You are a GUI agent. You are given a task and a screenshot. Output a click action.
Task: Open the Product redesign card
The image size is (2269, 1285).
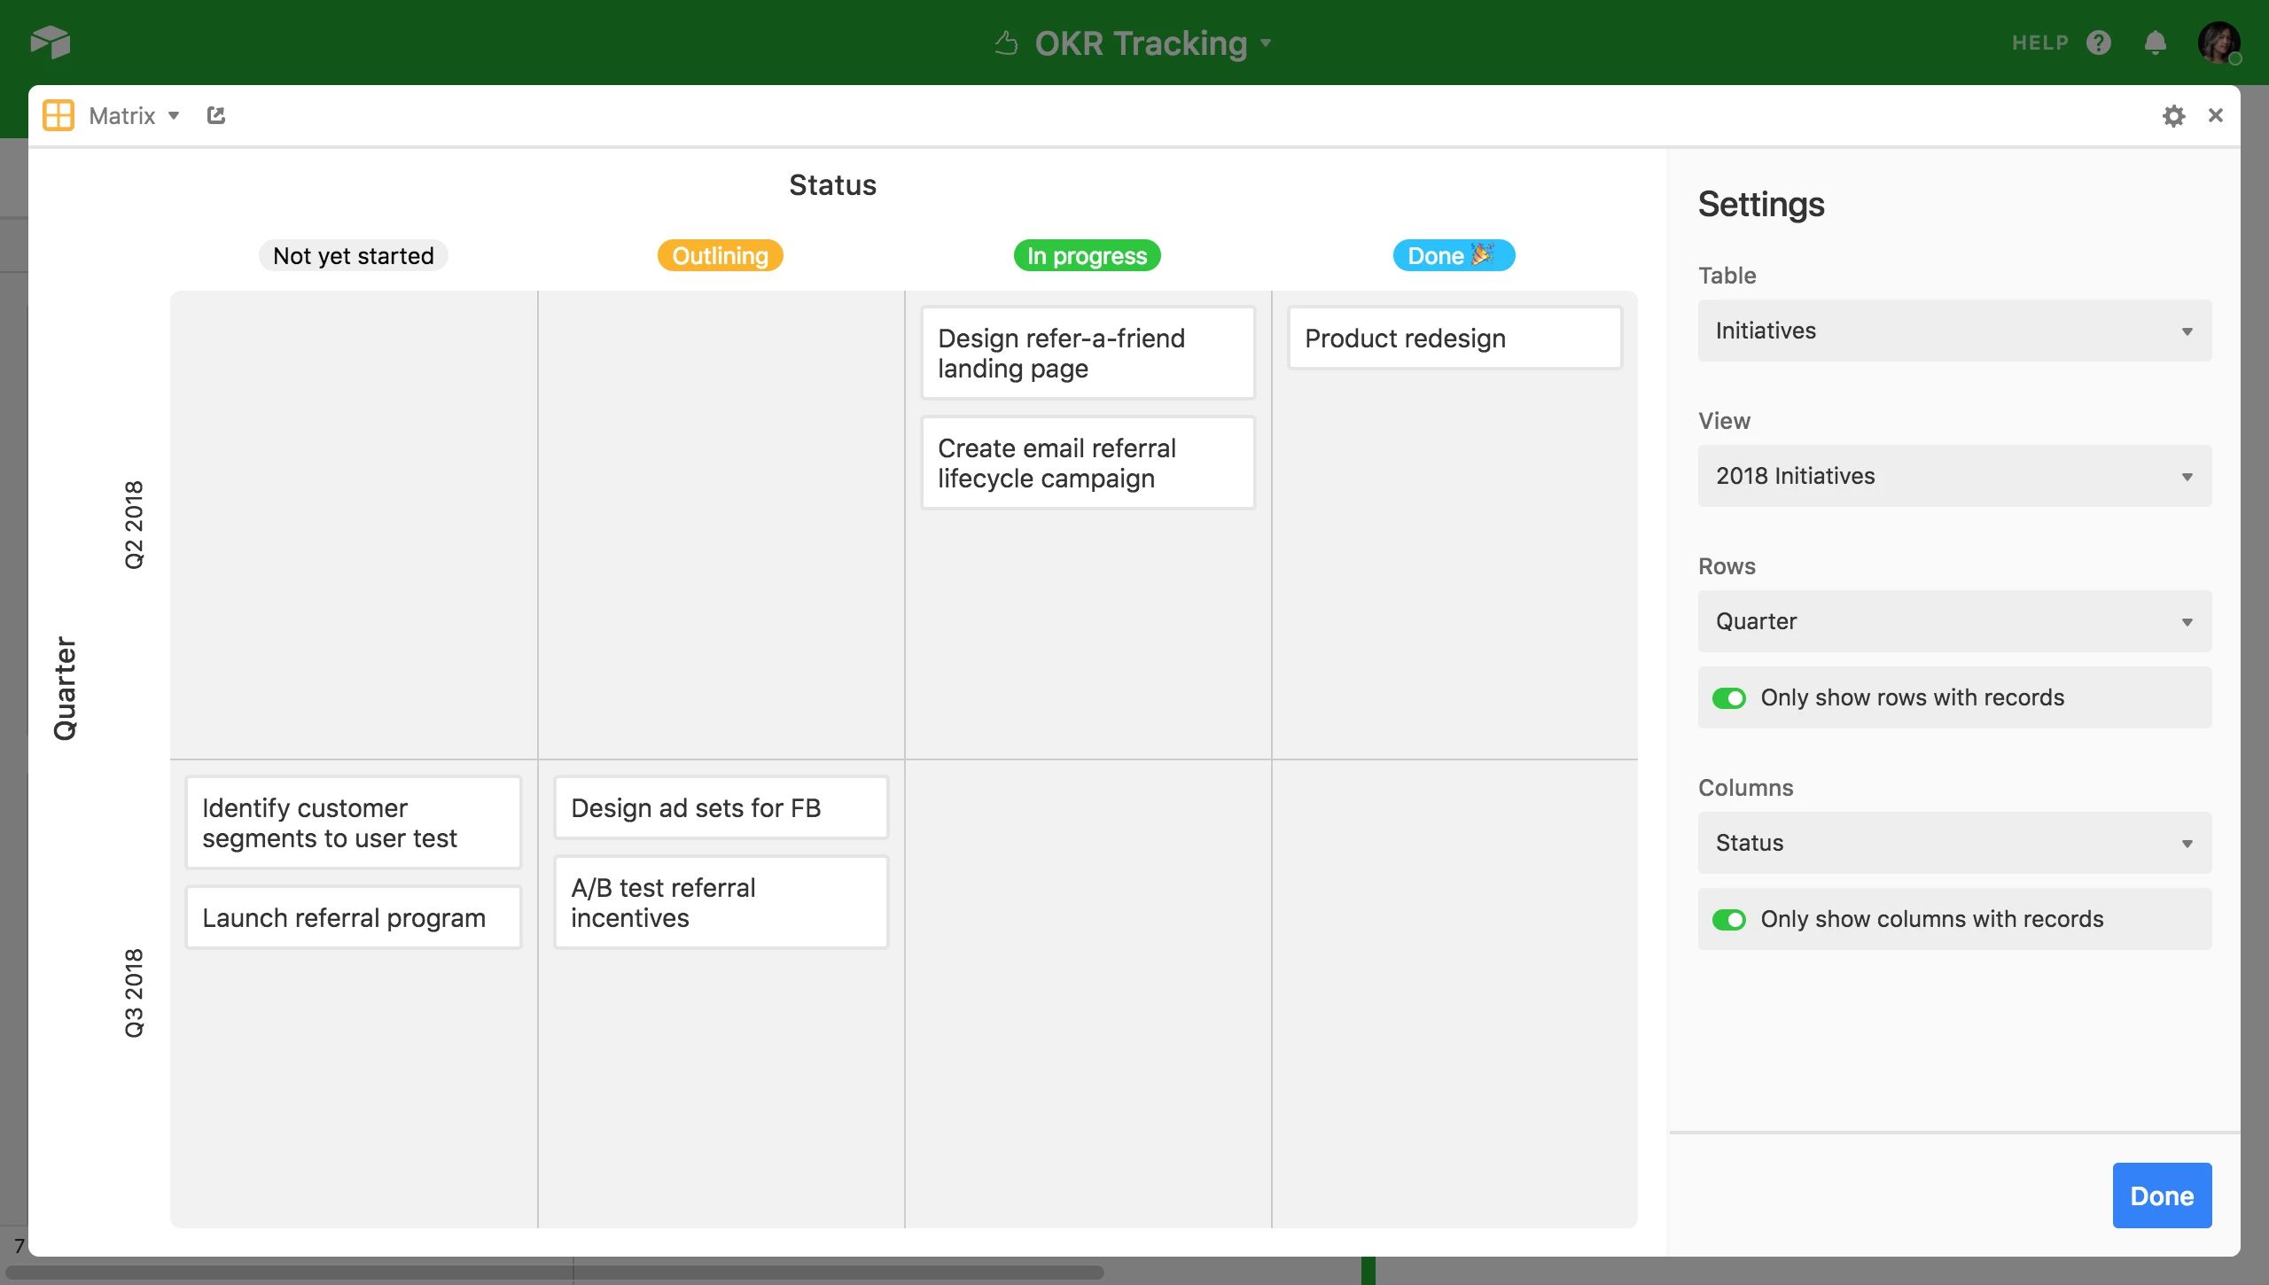(1455, 338)
